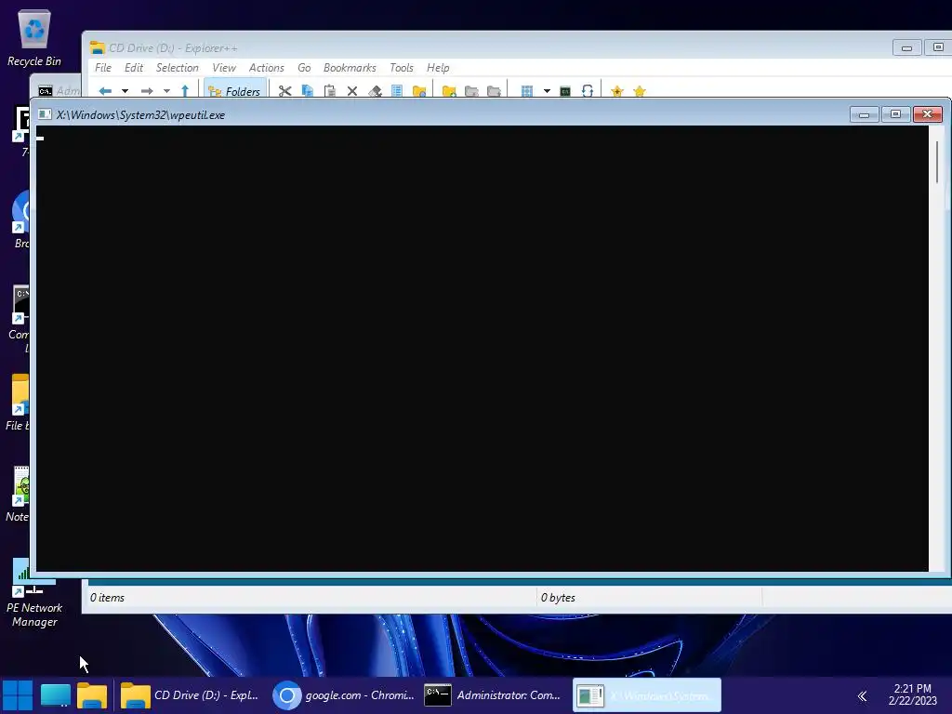Click the Views grid icon in Explorer++
The image size is (952, 714).
pos(527,91)
